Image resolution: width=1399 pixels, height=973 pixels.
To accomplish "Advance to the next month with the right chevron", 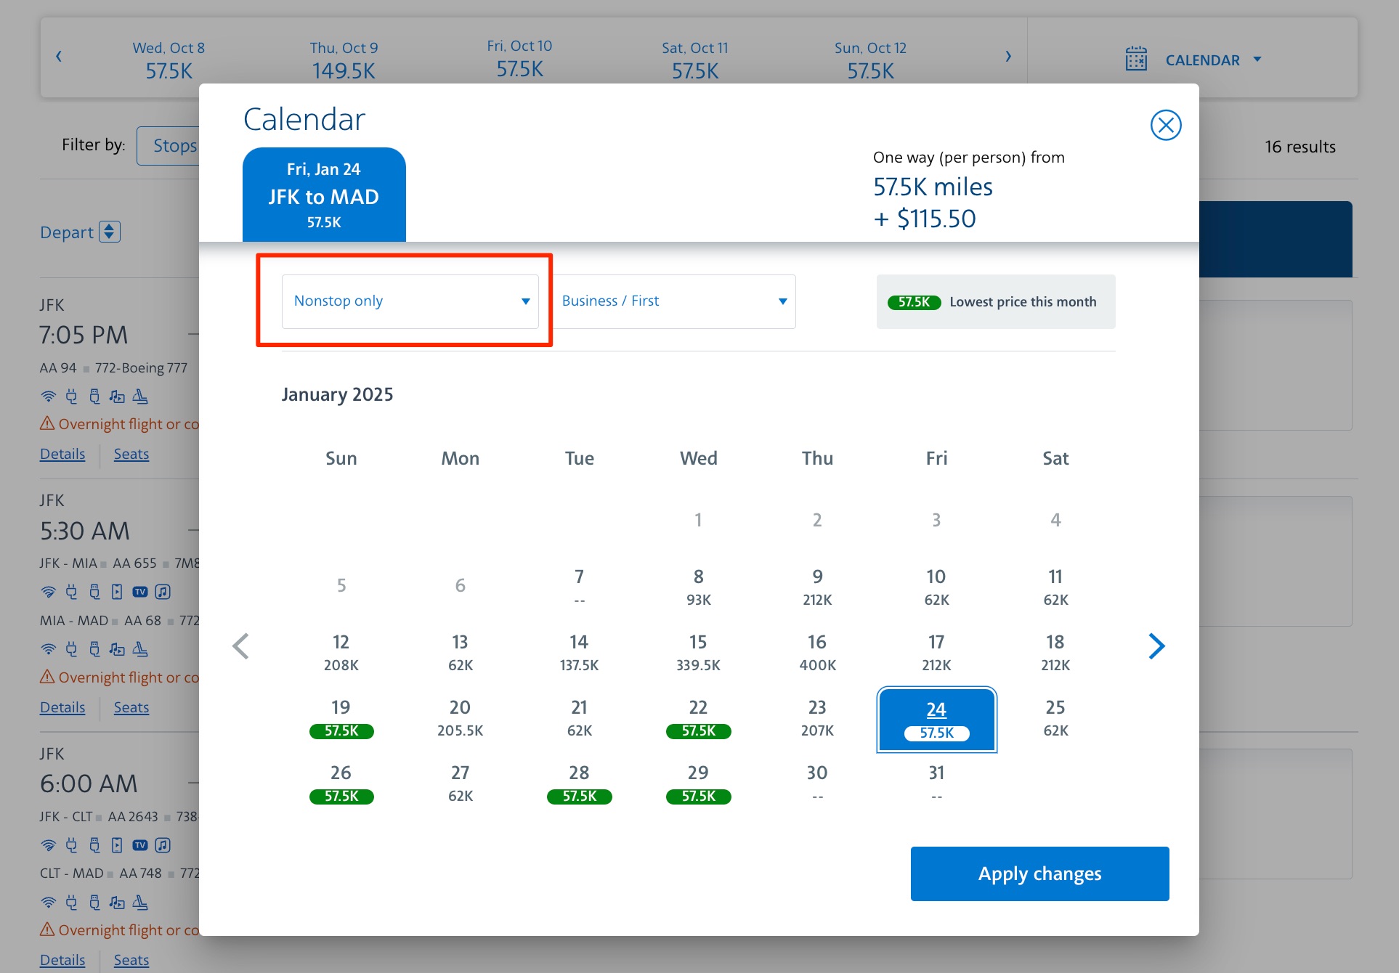I will pyautogui.click(x=1156, y=646).
